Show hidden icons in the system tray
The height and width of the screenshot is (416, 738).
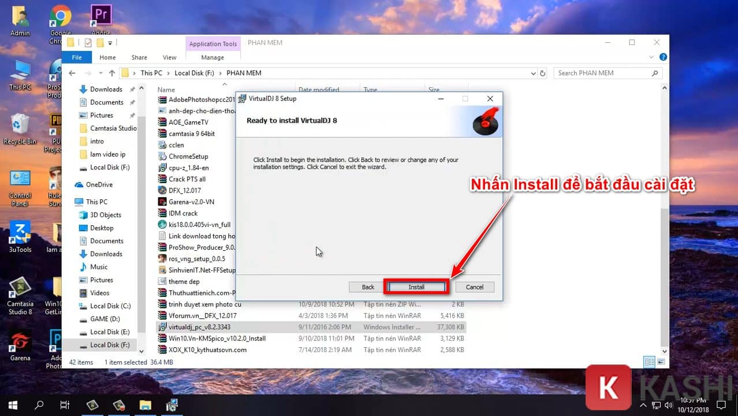click(x=642, y=404)
